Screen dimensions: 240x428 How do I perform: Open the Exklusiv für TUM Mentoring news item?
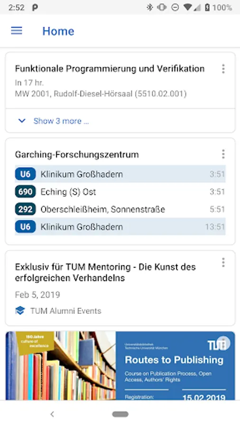[x=105, y=272]
